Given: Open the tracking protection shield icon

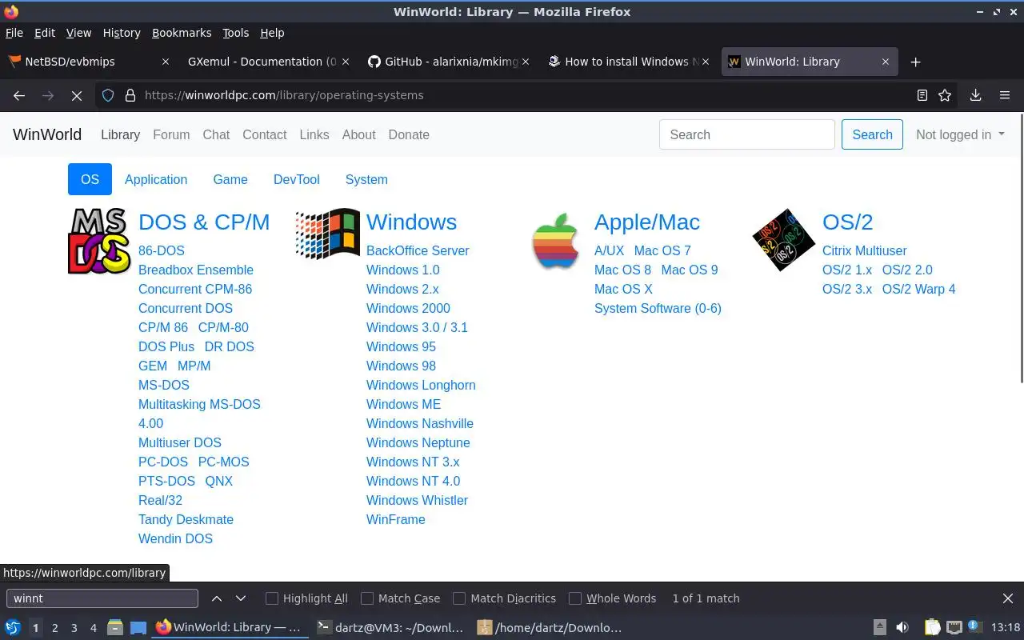Looking at the screenshot, I should click(108, 95).
